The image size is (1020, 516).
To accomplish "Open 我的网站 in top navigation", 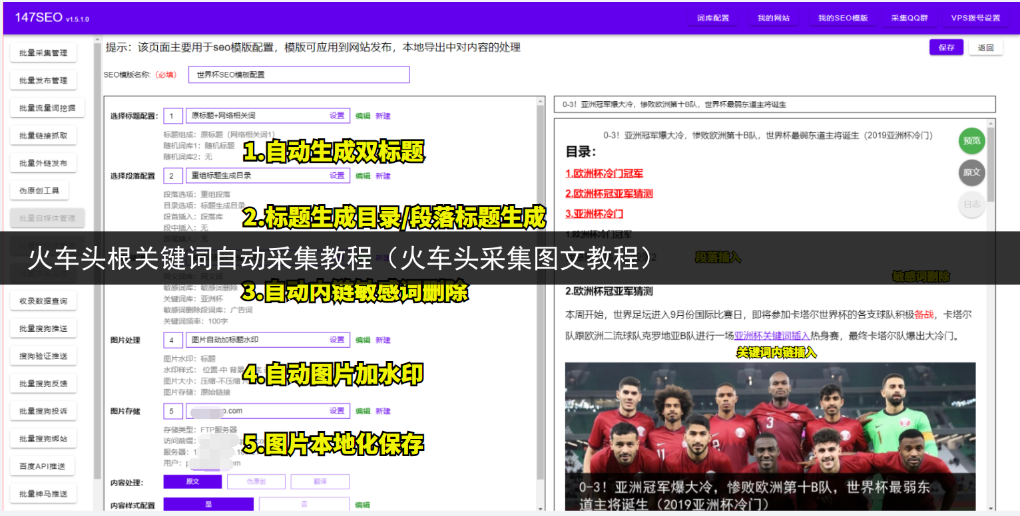I will click(x=773, y=18).
